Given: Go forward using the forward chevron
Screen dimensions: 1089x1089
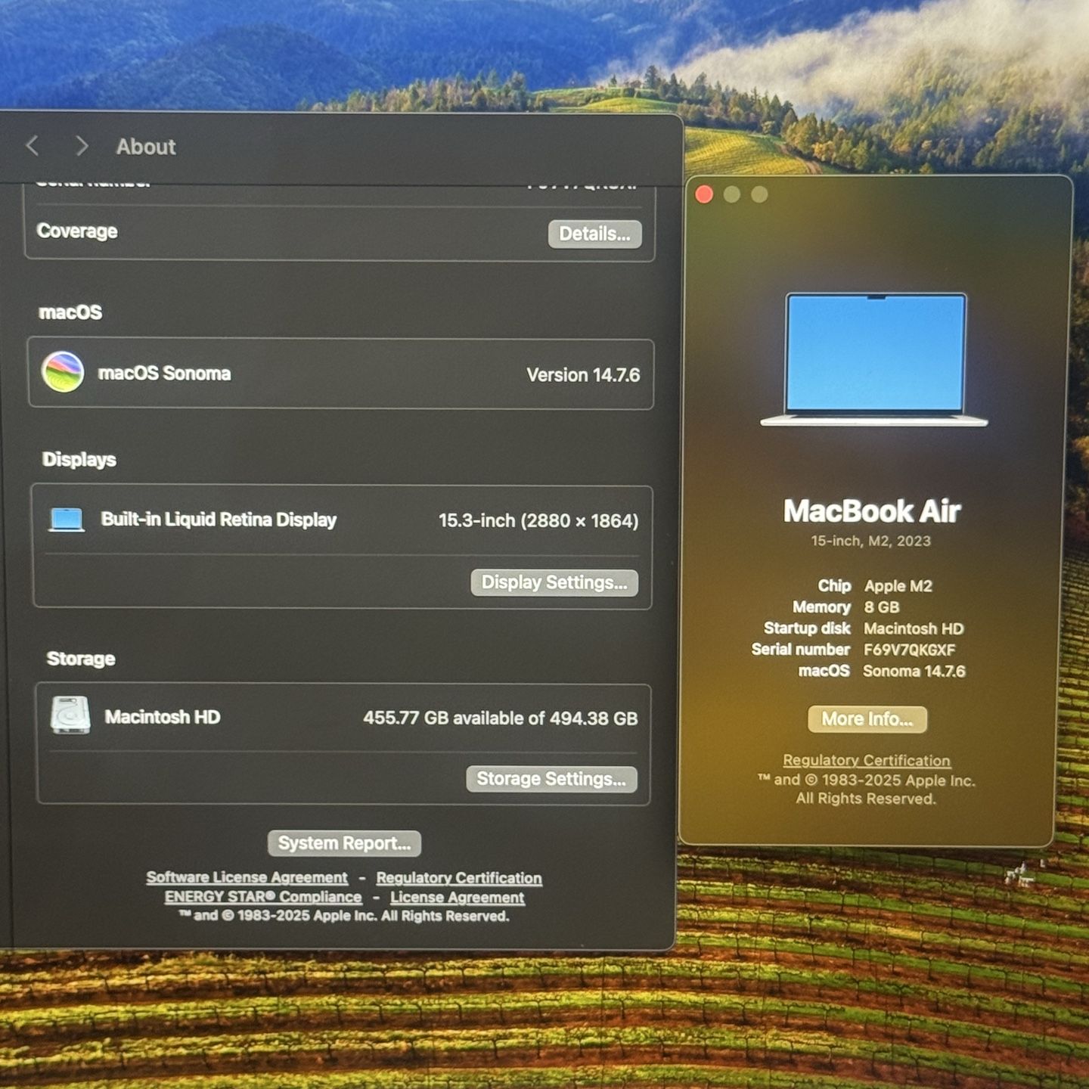Looking at the screenshot, I should tap(82, 146).
